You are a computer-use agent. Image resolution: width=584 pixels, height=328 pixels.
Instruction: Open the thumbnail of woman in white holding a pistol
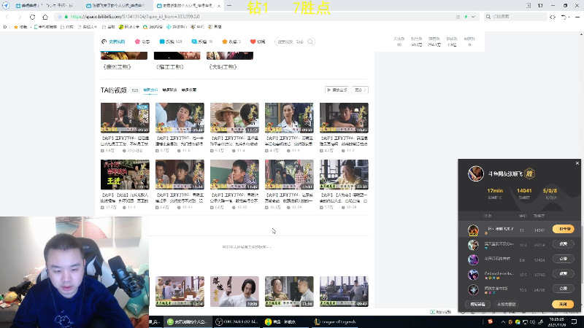coord(234,291)
